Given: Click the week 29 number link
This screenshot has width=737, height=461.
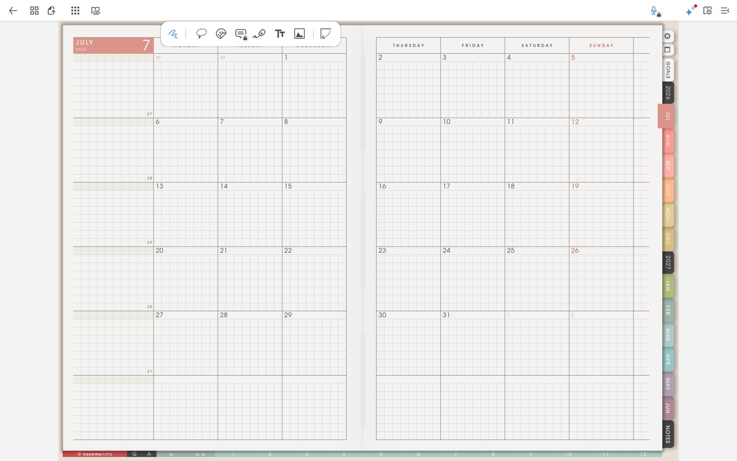Looking at the screenshot, I should [149, 242].
